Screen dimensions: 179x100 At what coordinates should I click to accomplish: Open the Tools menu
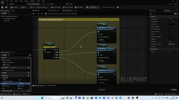tap(38, 1)
